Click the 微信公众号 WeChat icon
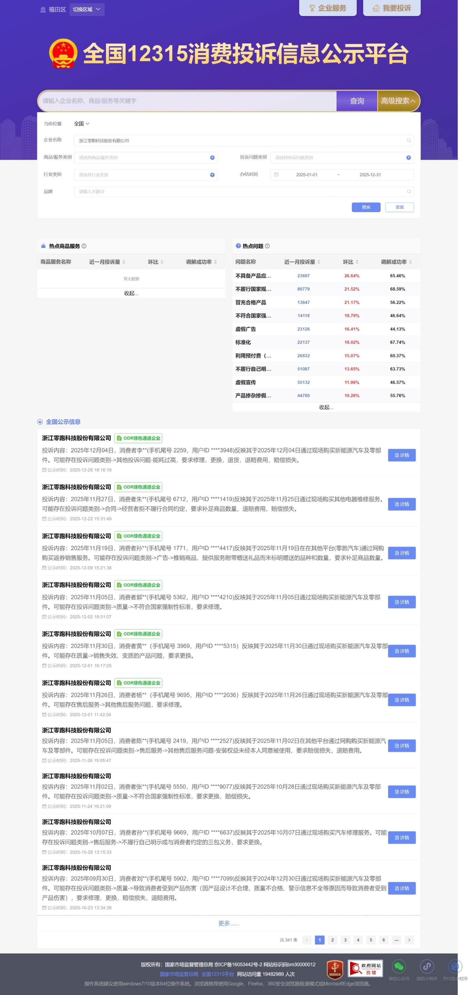468x995 pixels. (399, 966)
